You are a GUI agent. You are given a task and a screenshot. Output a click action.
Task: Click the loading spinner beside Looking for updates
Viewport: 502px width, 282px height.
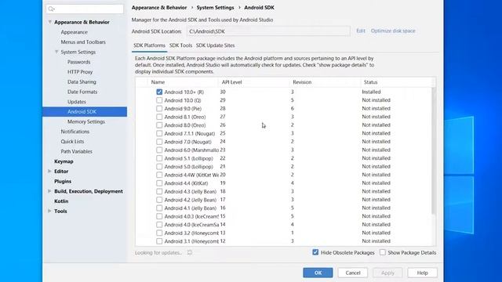(x=190, y=252)
